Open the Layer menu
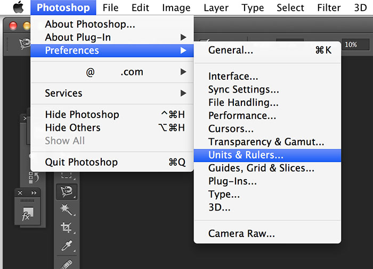 click(216, 7)
